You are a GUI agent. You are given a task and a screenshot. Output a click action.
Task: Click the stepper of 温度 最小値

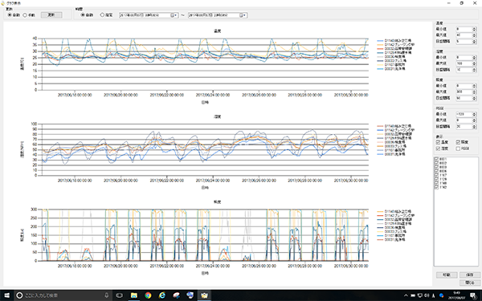click(474, 29)
